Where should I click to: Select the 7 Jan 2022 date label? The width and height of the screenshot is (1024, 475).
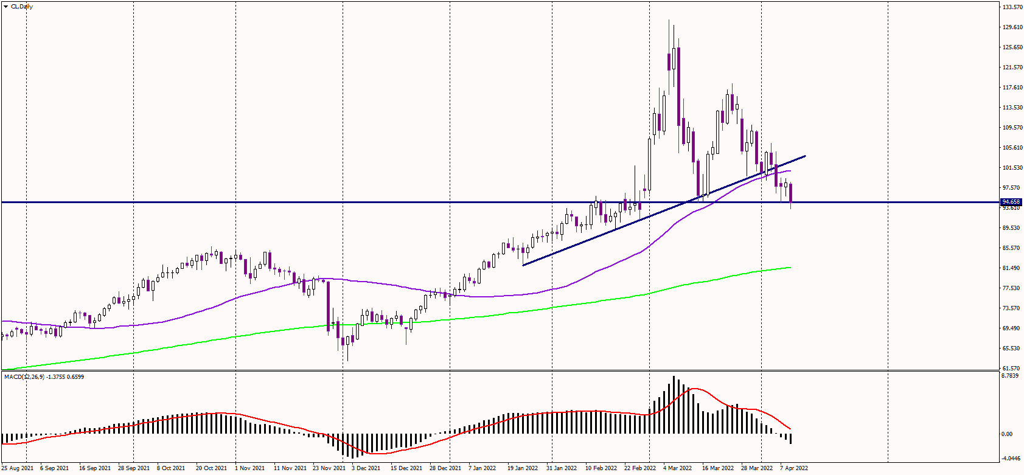[x=482, y=468]
